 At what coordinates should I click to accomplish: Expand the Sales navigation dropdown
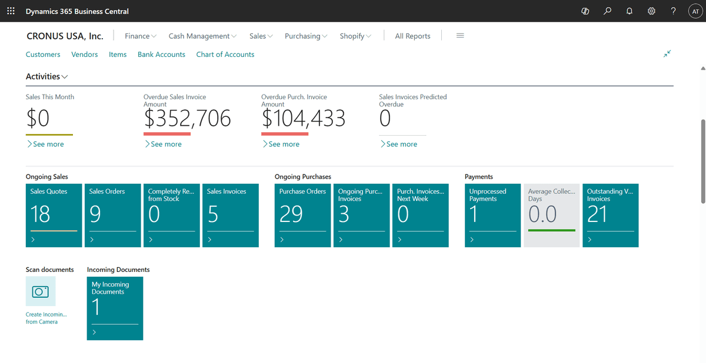pos(261,36)
